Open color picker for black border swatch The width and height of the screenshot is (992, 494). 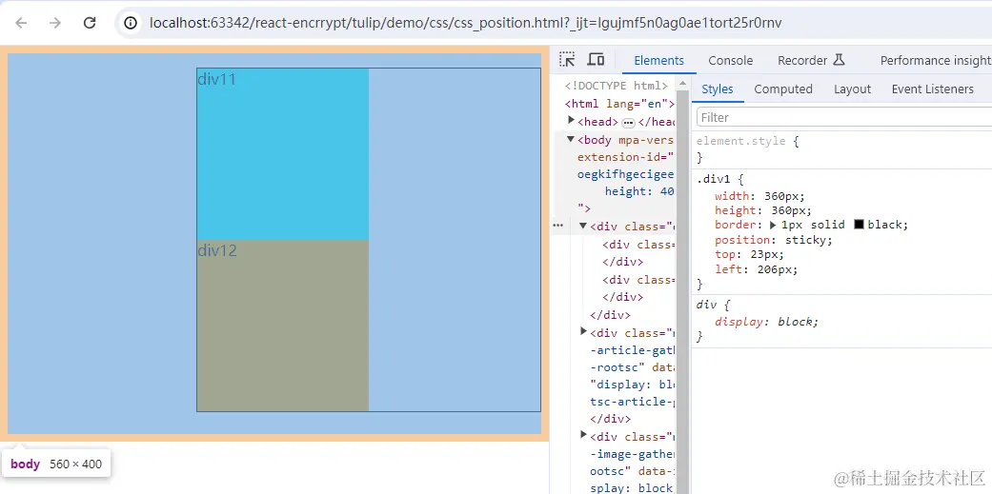pos(859,225)
